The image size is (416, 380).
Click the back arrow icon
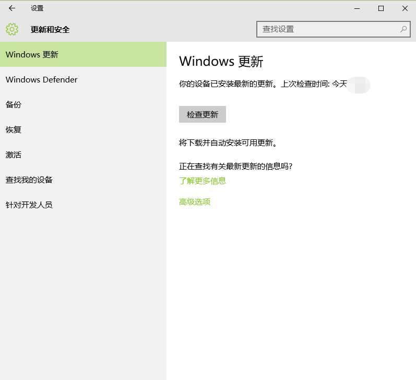(x=12, y=8)
